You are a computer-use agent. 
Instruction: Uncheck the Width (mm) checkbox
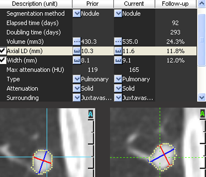[x=3, y=60]
